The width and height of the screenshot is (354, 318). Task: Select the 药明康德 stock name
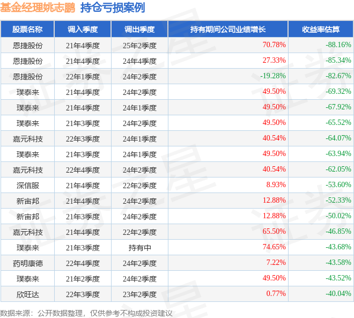pyautogui.click(x=27, y=263)
